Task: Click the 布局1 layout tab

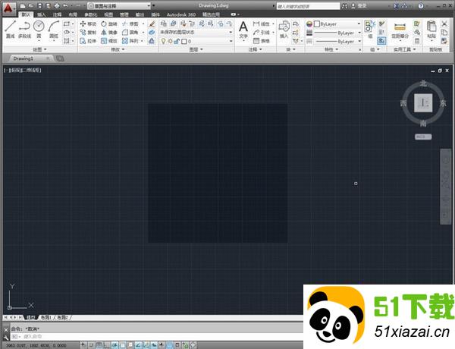Action: click(x=45, y=317)
